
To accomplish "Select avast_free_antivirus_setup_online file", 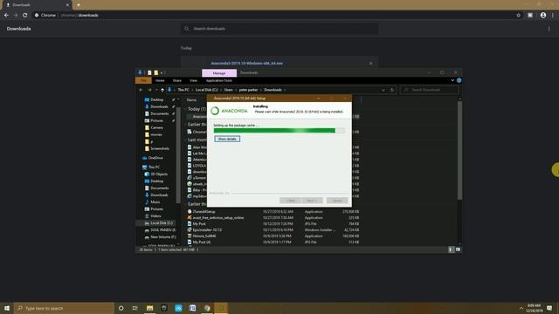I will 218,217.
